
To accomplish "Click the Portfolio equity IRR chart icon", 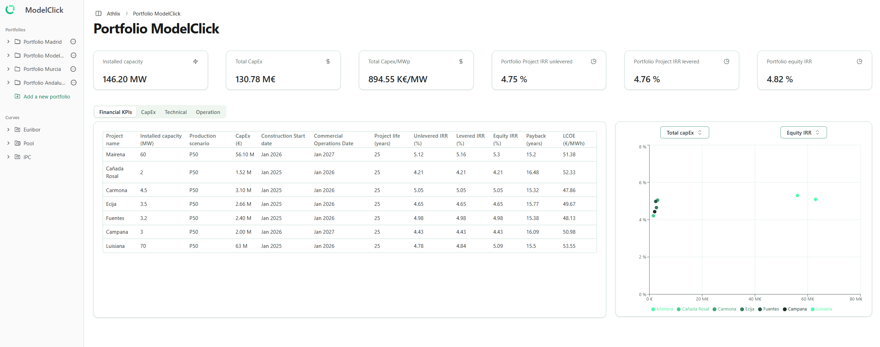I will coord(859,62).
